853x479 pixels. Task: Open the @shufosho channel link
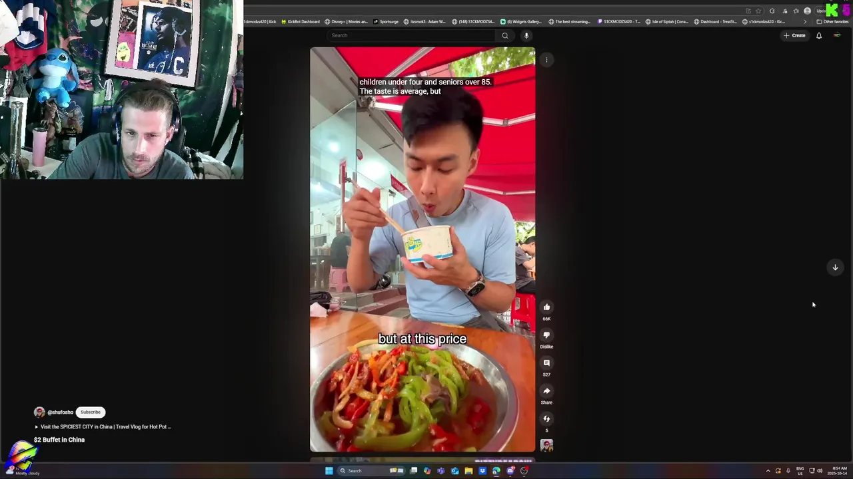60,412
